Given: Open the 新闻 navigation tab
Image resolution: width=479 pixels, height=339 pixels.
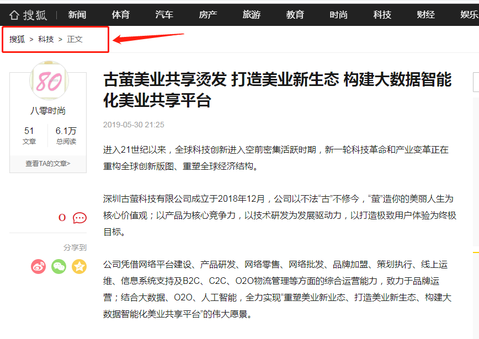Looking at the screenshot, I should point(77,15).
